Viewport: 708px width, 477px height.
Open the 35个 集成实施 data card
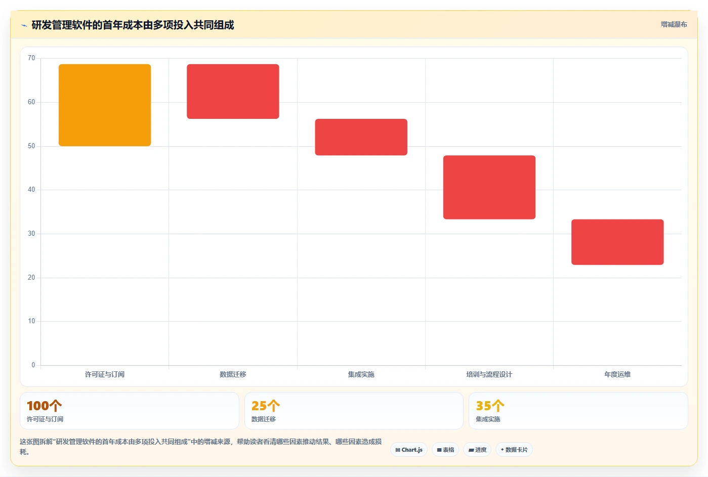[x=578, y=411]
